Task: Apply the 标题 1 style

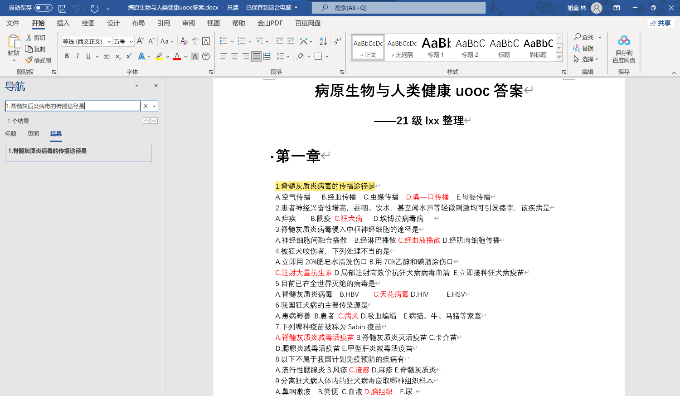Action: coord(436,47)
